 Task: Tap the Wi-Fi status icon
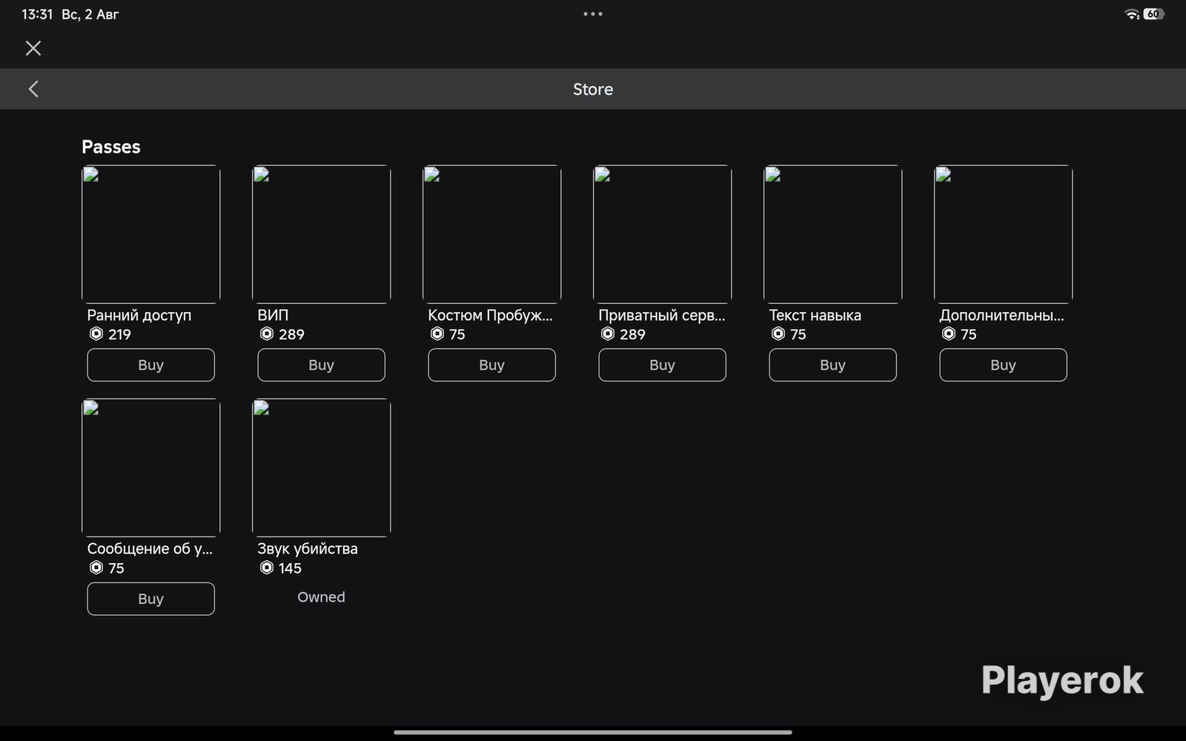point(1132,14)
